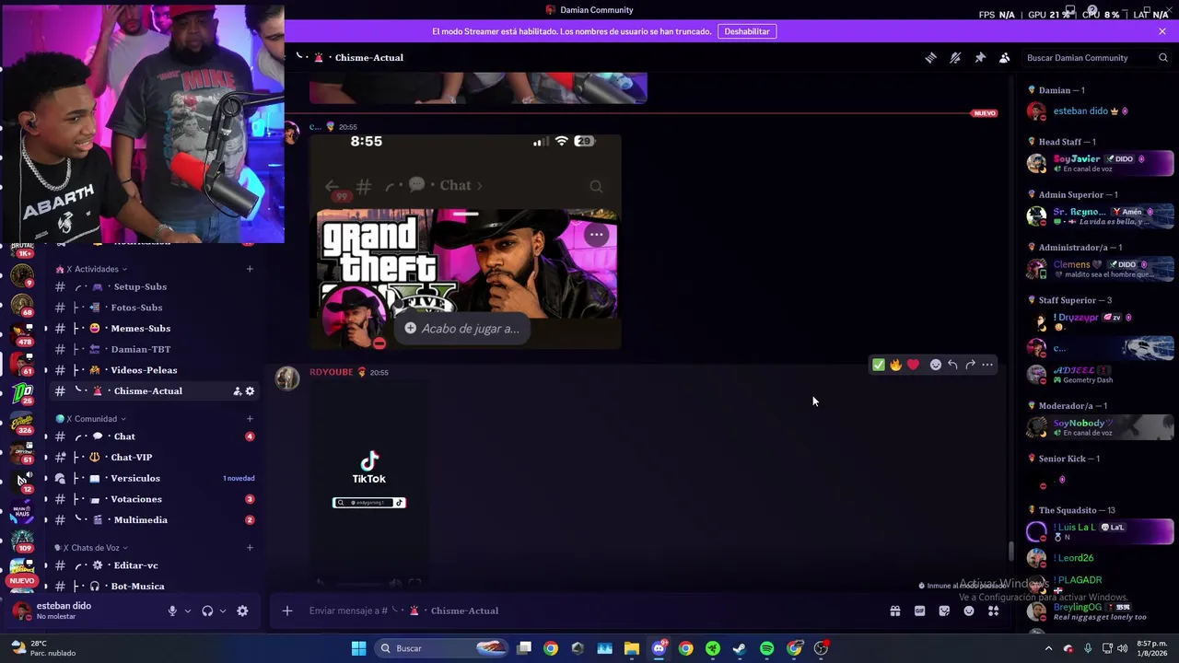The image size is (1179, 663).
Task: Edit Chisme-Actual channel via gear icon
Action: tap(250, 391)
